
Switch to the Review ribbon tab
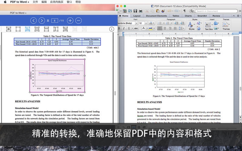[216, 16]
